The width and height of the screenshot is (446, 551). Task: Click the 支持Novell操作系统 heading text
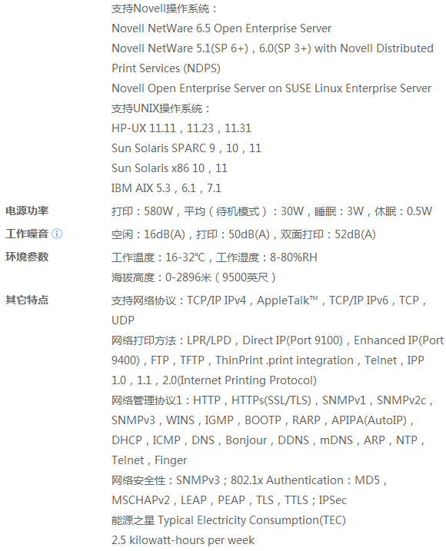pos(164,8)
